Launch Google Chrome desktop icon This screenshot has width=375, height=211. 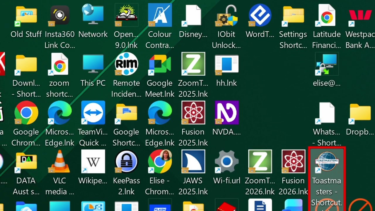tap(26, 113)
